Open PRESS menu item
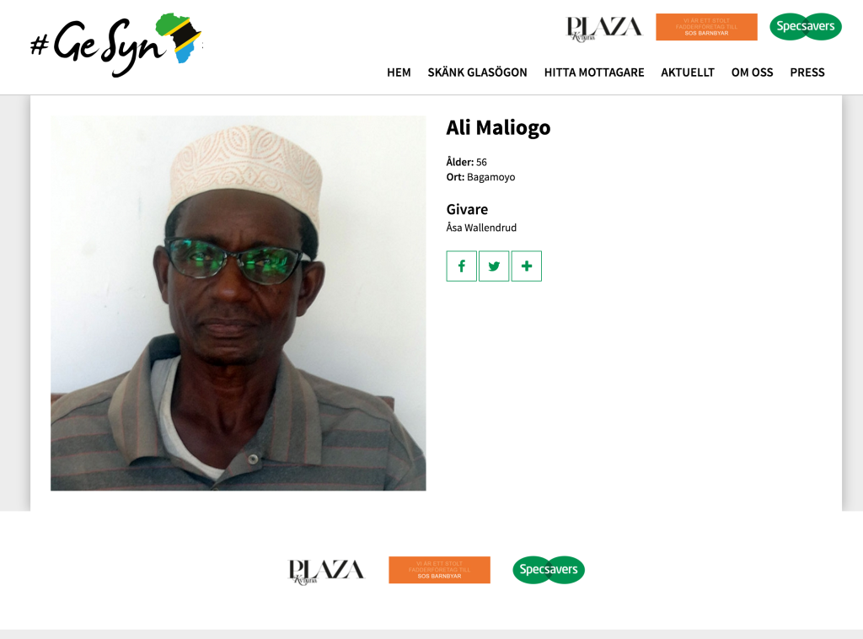The width and height of the screenshot is (863, 639). (807, 72)
